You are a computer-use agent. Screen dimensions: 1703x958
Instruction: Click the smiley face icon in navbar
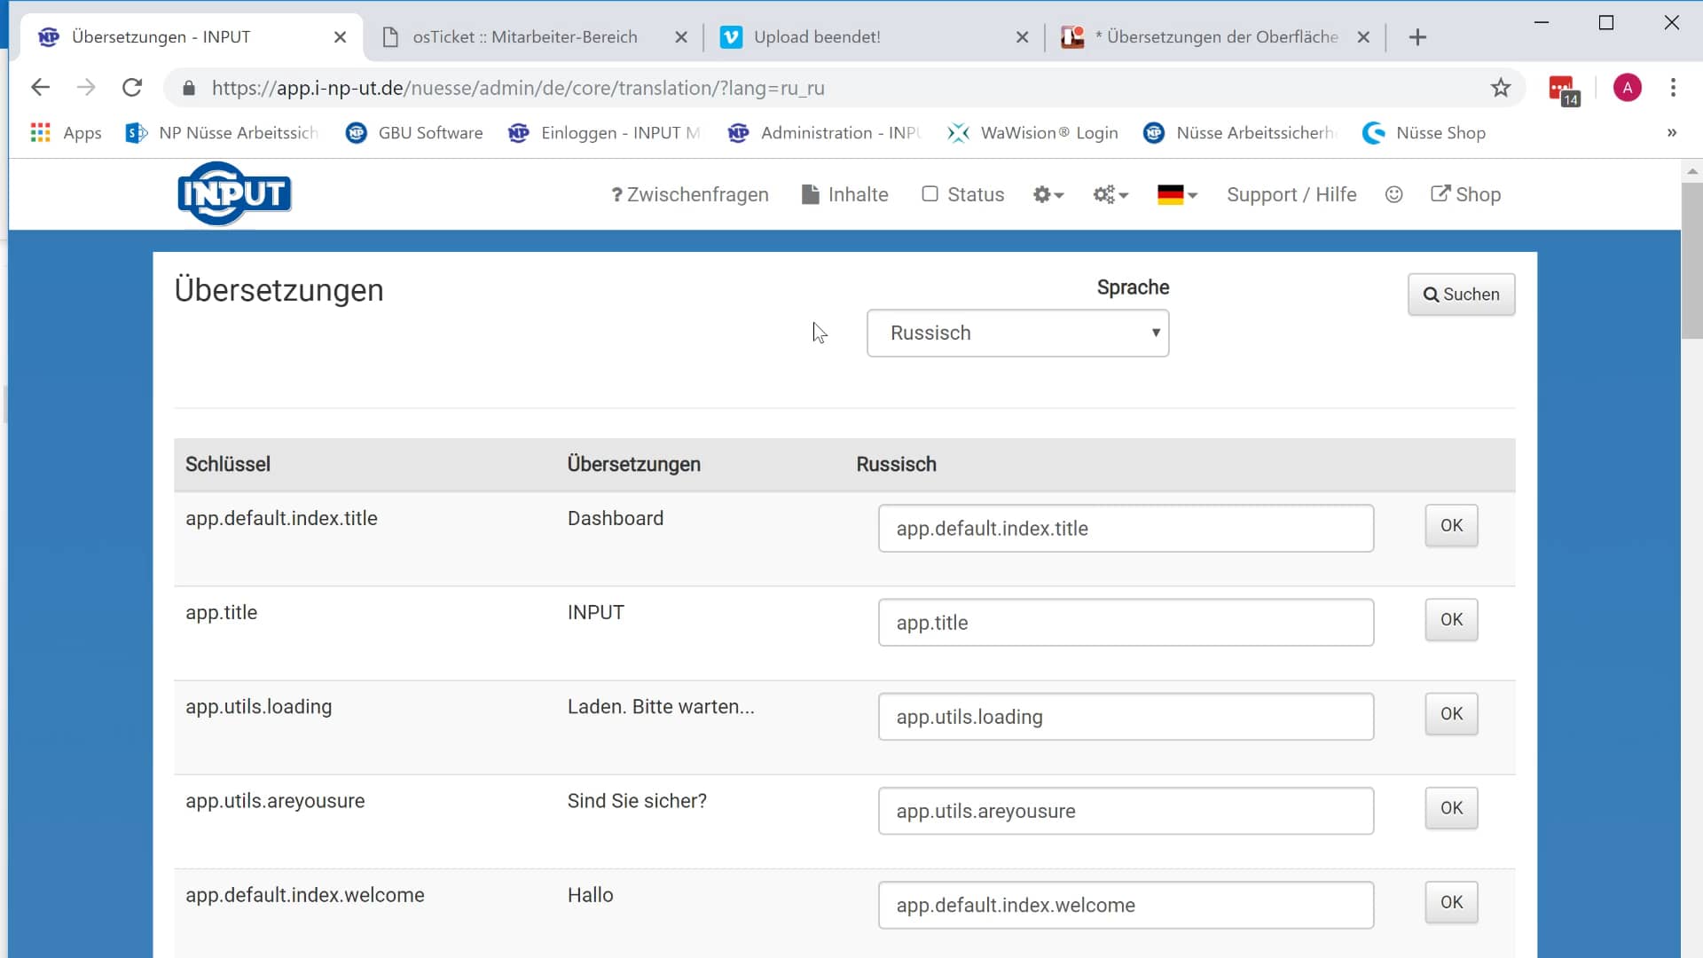[1393, 194]
